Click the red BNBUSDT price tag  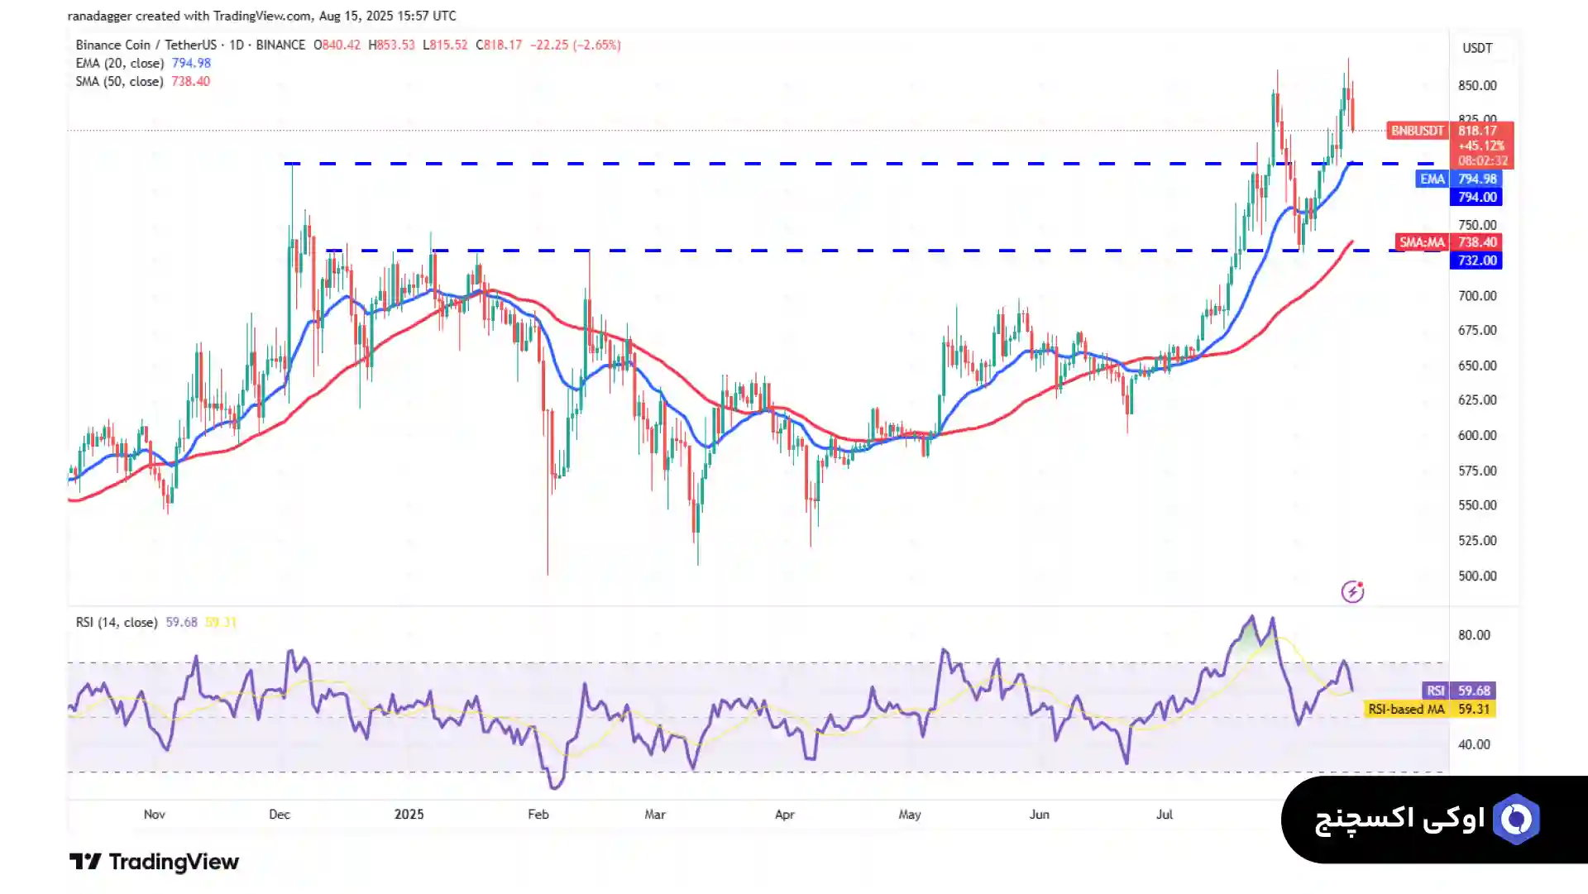(1417, 131)
